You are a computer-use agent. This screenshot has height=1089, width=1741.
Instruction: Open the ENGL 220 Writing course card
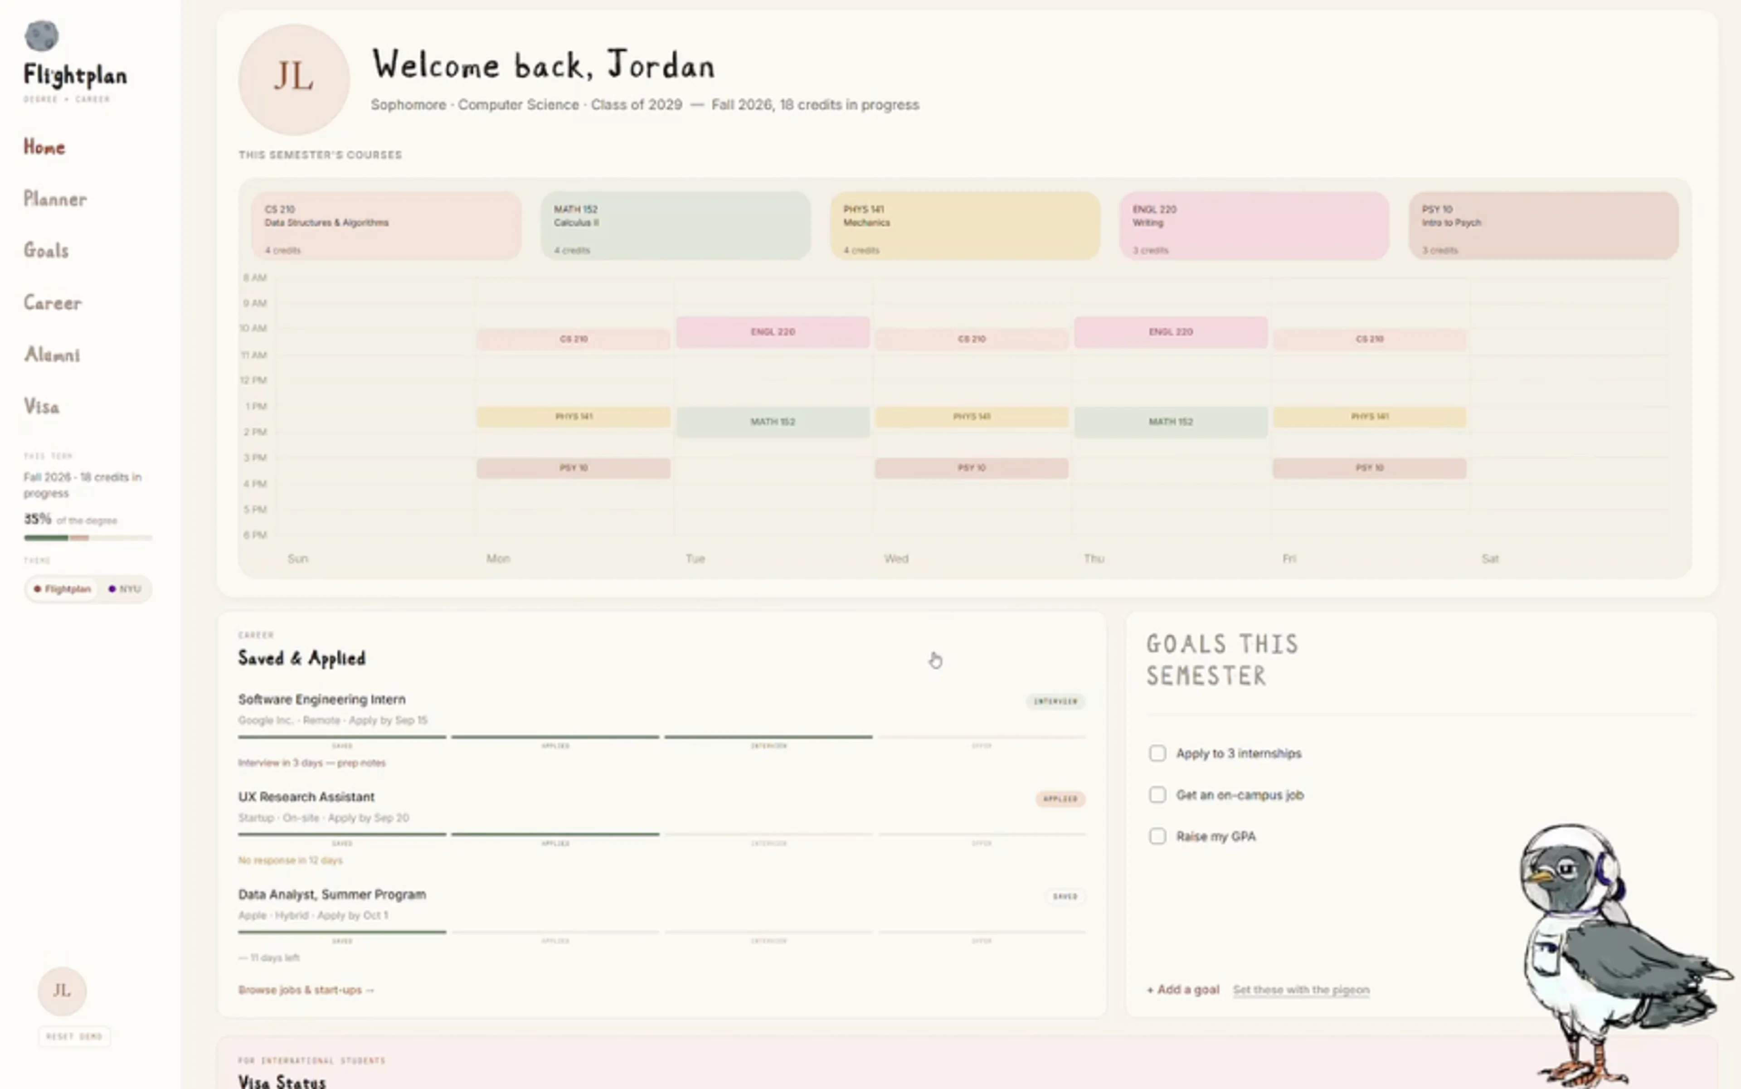click(x=1254, y=225)
